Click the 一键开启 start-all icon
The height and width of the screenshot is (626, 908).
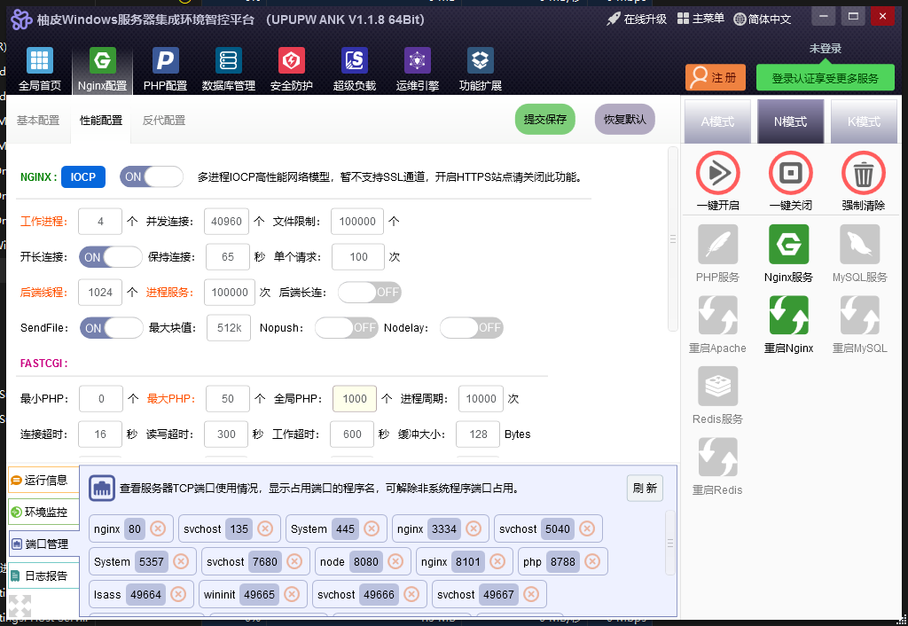point(717,173)
